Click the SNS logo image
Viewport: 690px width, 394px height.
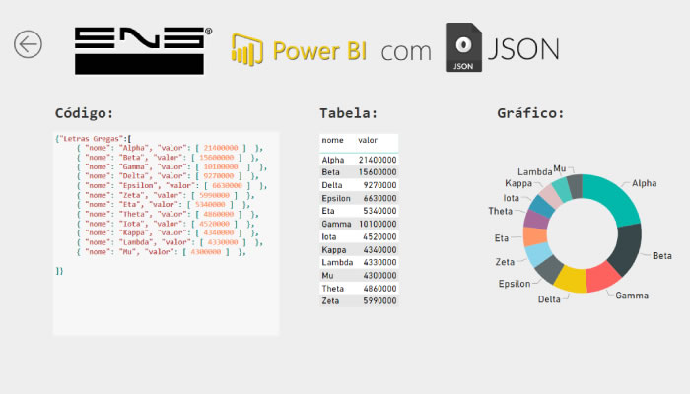pyautogui.click(x=143, y=50)
